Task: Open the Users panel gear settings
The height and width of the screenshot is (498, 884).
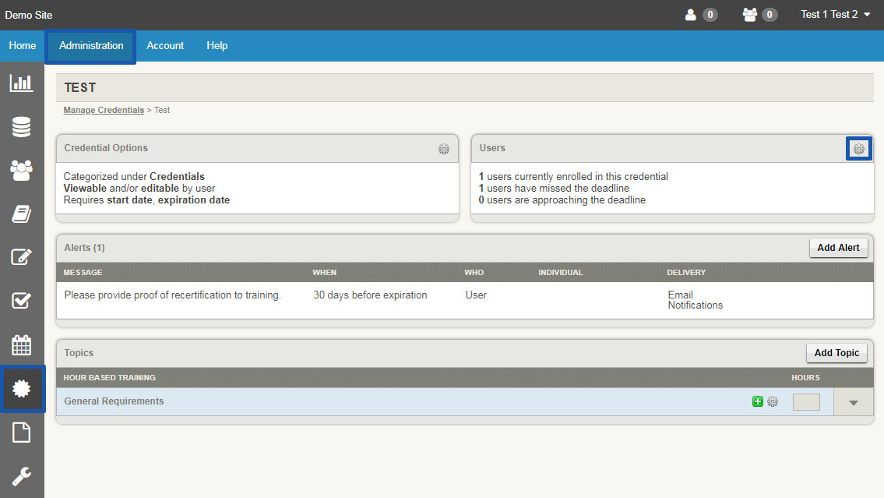Action: click(x=858, y=148)
